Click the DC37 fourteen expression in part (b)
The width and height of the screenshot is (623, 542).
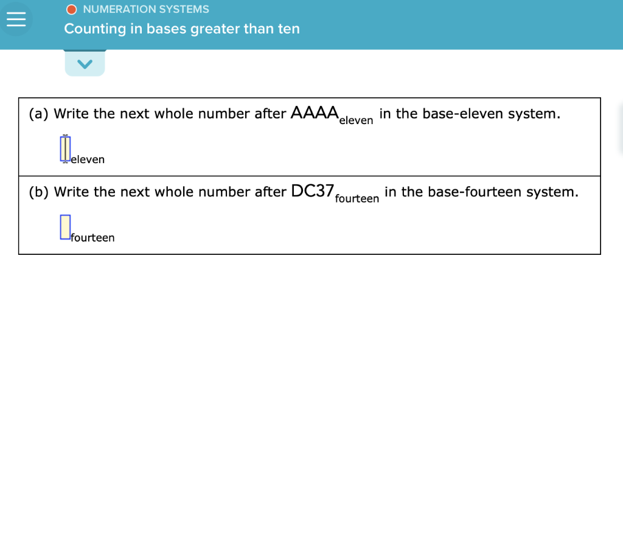335,193
